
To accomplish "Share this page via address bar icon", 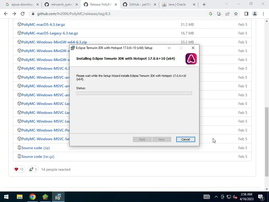I will pyautogui.click(x=227, y=14).
